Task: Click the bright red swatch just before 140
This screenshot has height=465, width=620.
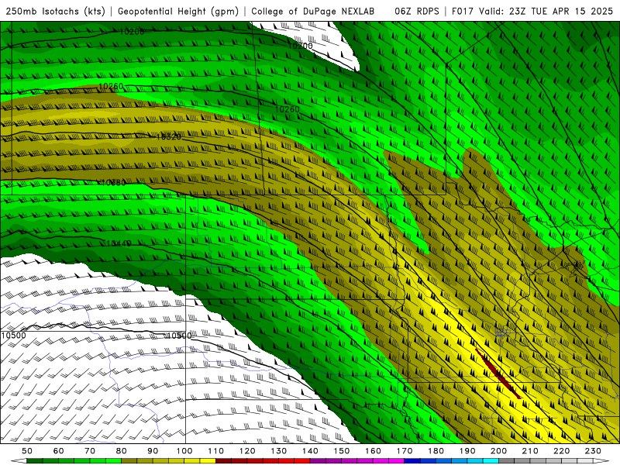Action: tap(302, 460)
